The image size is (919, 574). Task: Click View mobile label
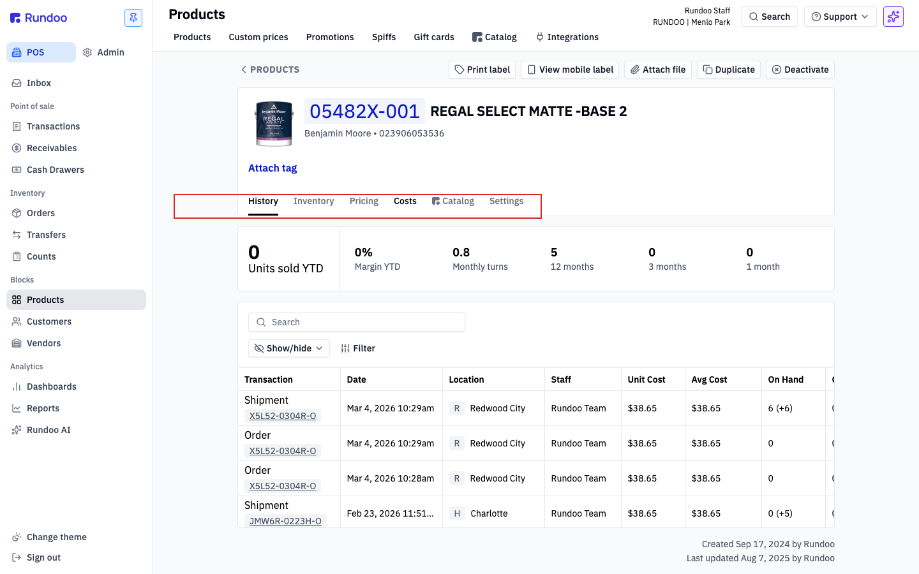point(570,70)
